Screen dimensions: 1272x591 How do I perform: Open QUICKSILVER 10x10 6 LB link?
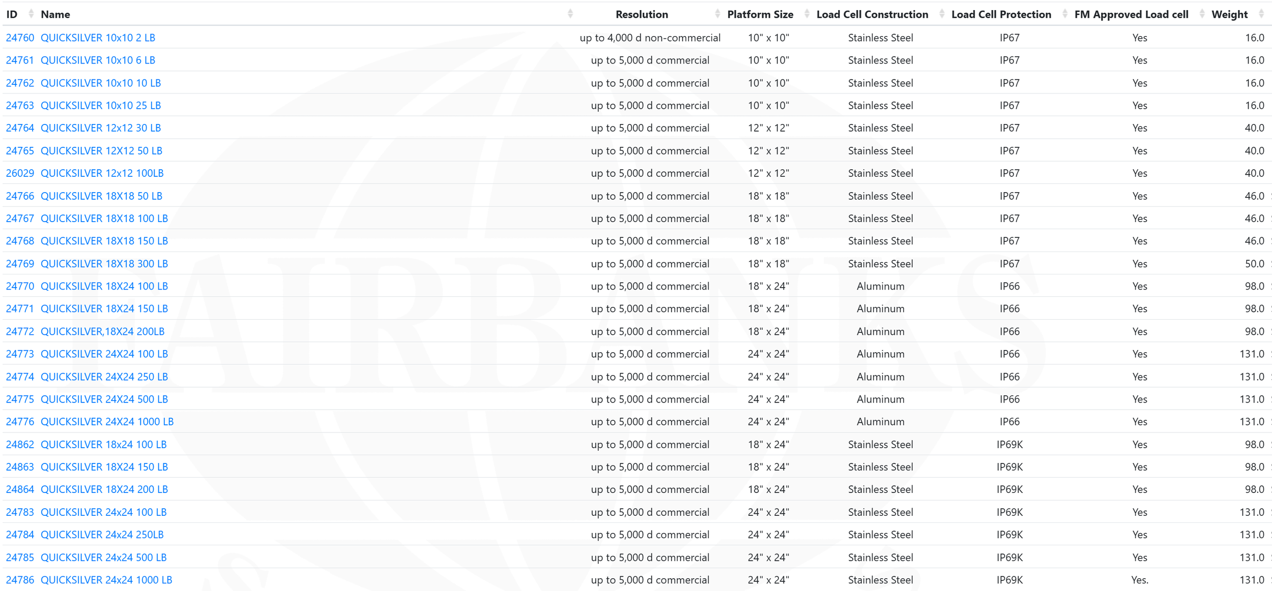click(x=98, y=60)
